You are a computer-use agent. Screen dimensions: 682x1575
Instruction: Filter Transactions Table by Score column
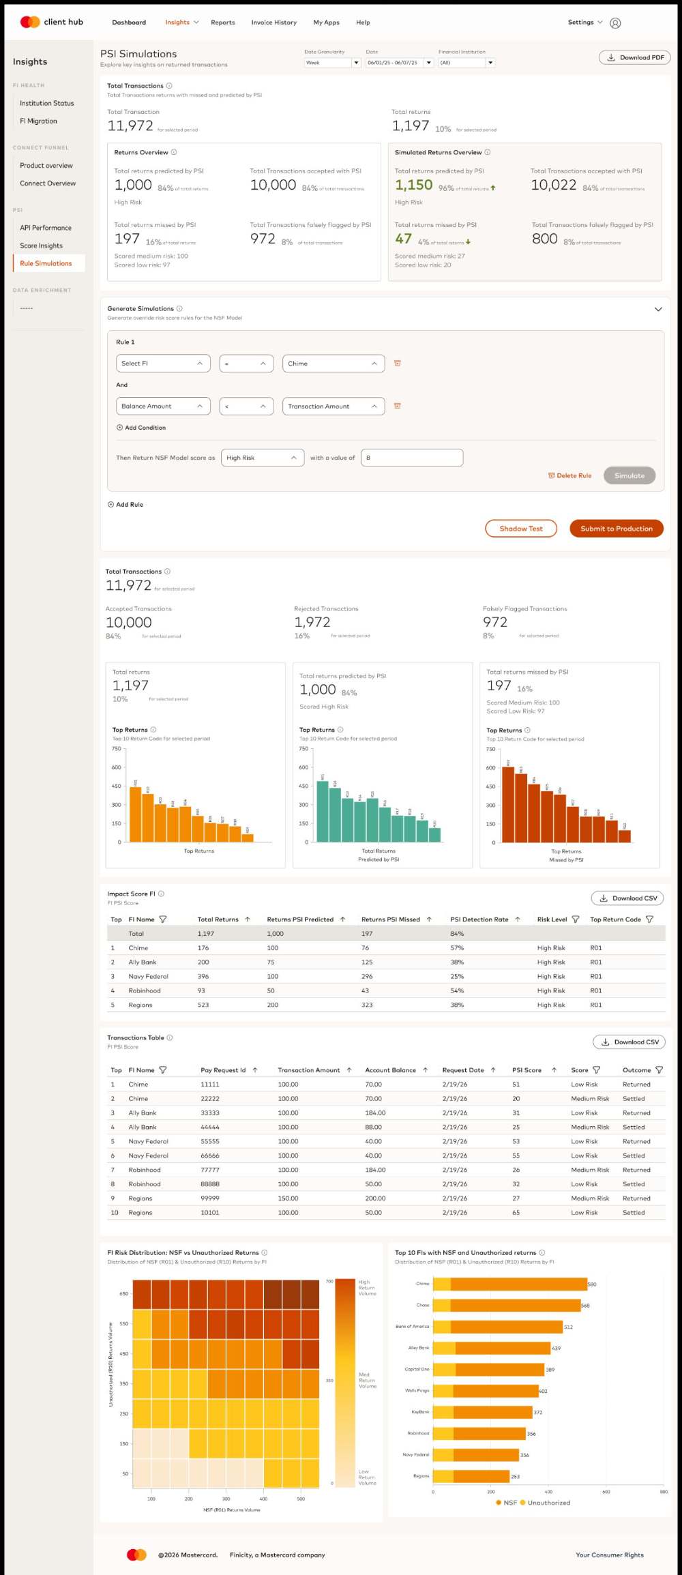597,1070
